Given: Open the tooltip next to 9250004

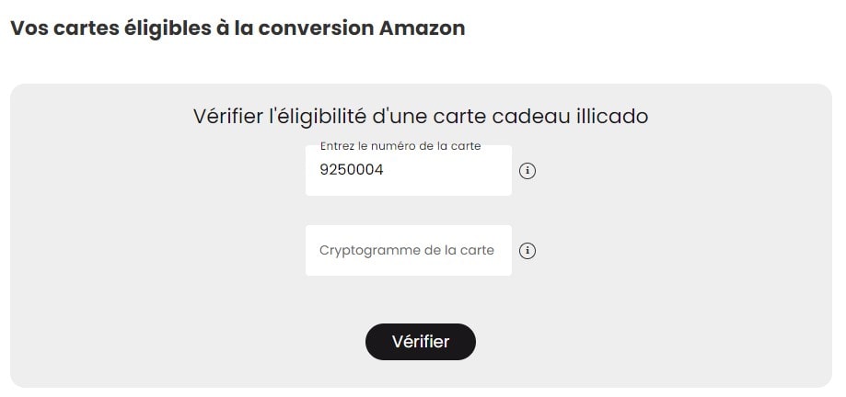Looking at the screenshot, I should [x=527, y=171].
